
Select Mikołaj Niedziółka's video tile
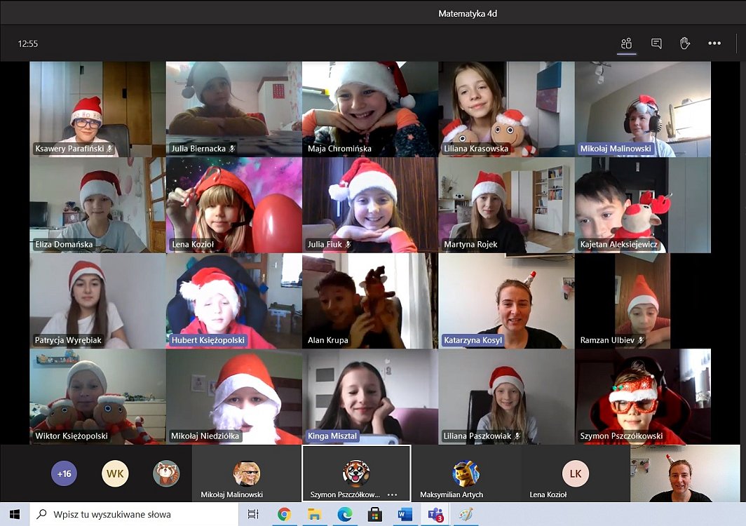pos(233,396)
